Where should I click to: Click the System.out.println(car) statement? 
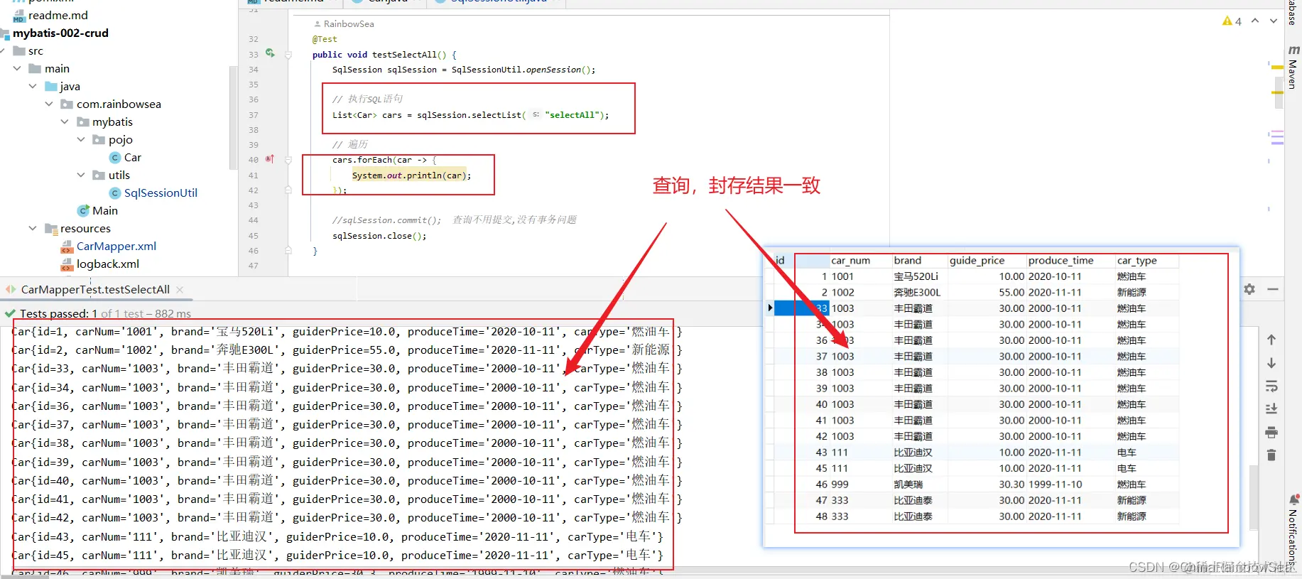point(411,175)
